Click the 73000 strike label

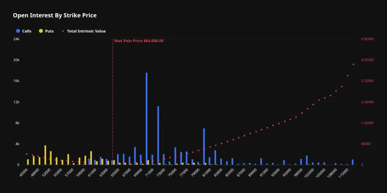tap(161, 172)
